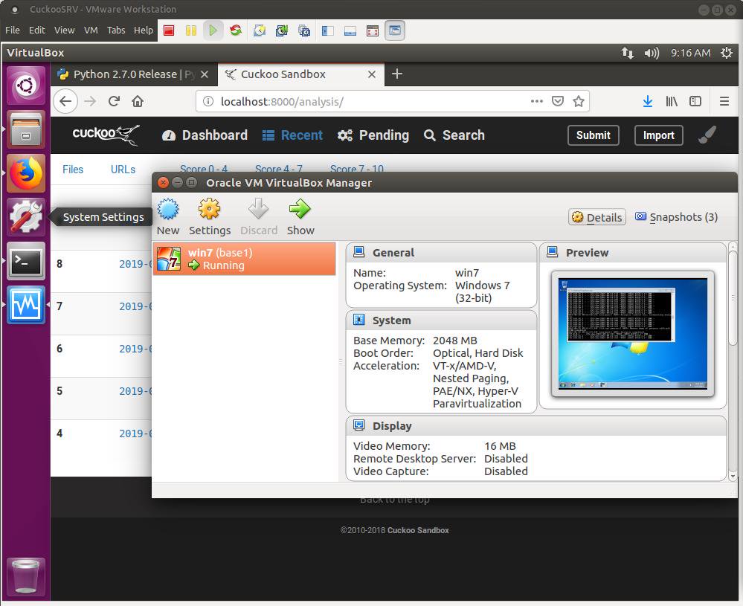Image resolution: width=743 pixels, height=606 pixels.
Task: Power on the VM with the green play icon
Action: pos(213,30)
